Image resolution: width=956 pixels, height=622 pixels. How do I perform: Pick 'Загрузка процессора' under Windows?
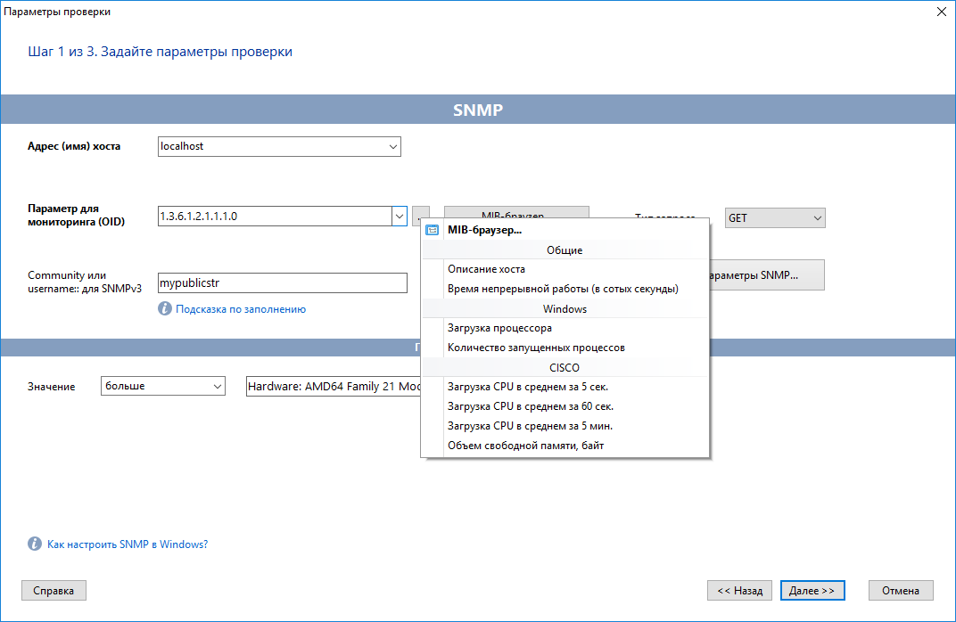499,328
